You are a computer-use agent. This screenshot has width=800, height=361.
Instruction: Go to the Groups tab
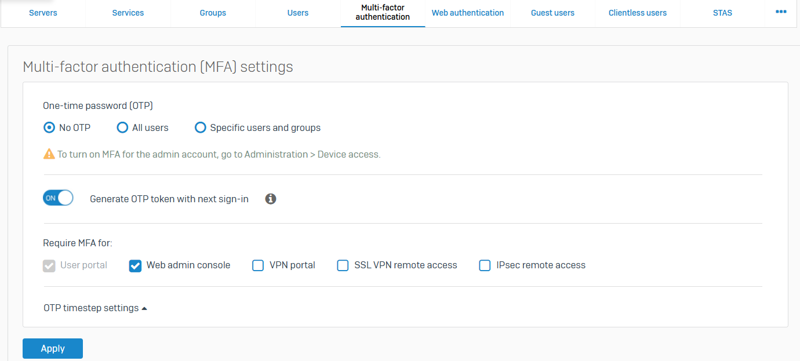(213, 13)
